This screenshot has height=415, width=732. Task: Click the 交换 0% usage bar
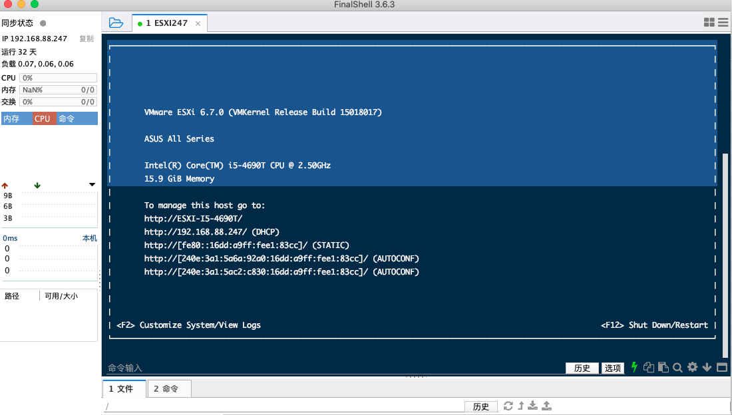pyautogui.click(x=59, y=102)
